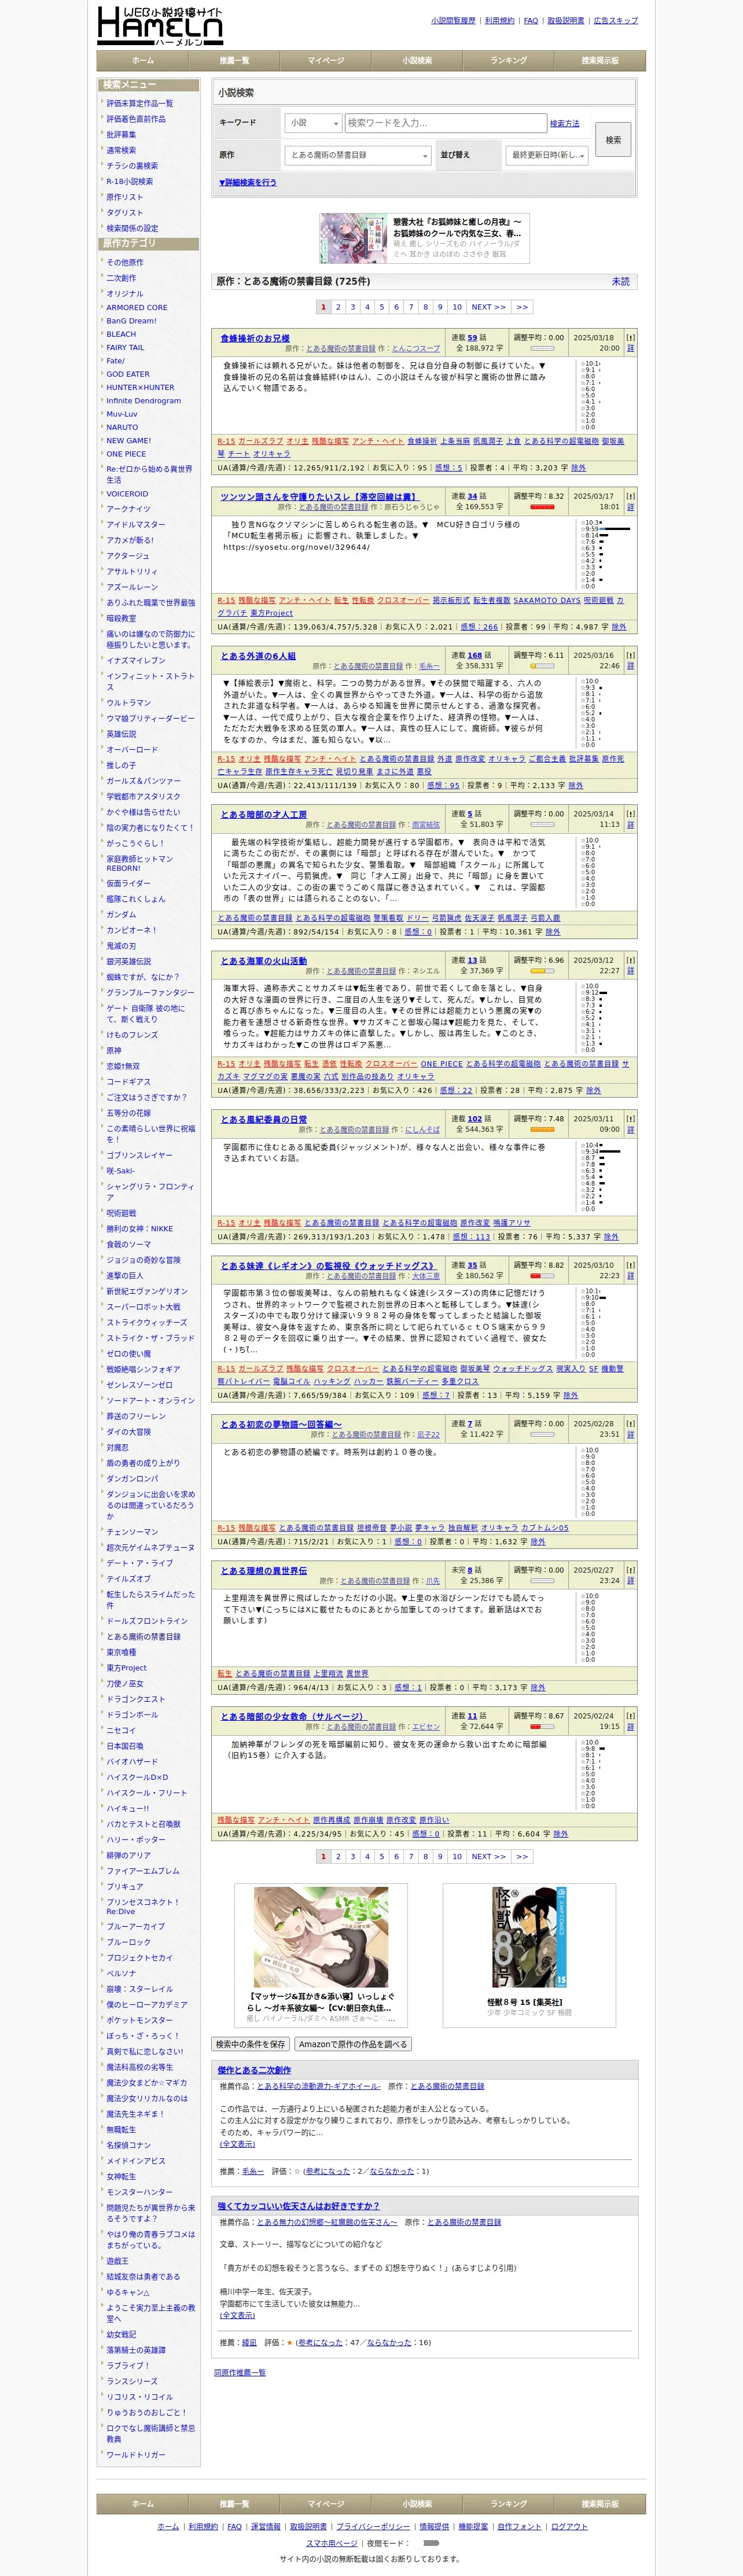Open 評価未算定作品一覧 in search menu
This screenshot has width=743, height=2576.
139,103
